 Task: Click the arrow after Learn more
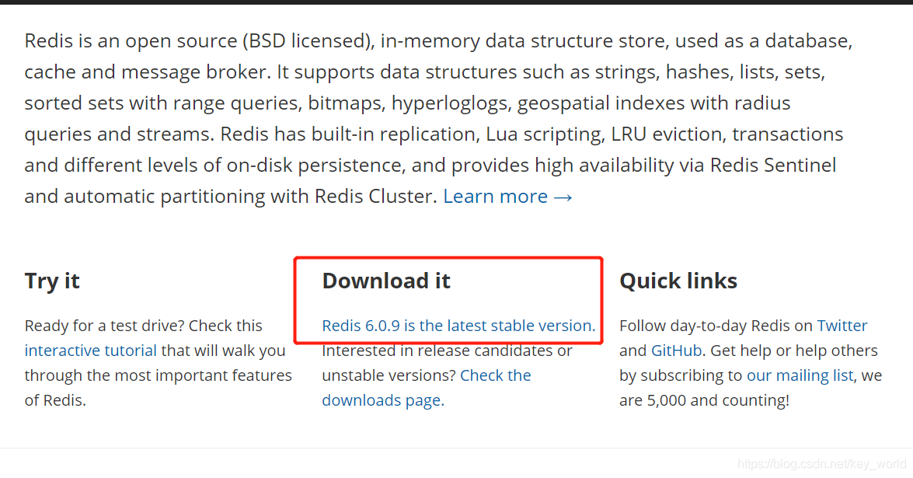pos(563,197)
